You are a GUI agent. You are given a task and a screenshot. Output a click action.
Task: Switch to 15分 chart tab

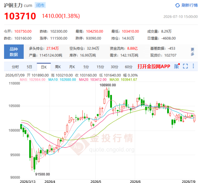100,67
